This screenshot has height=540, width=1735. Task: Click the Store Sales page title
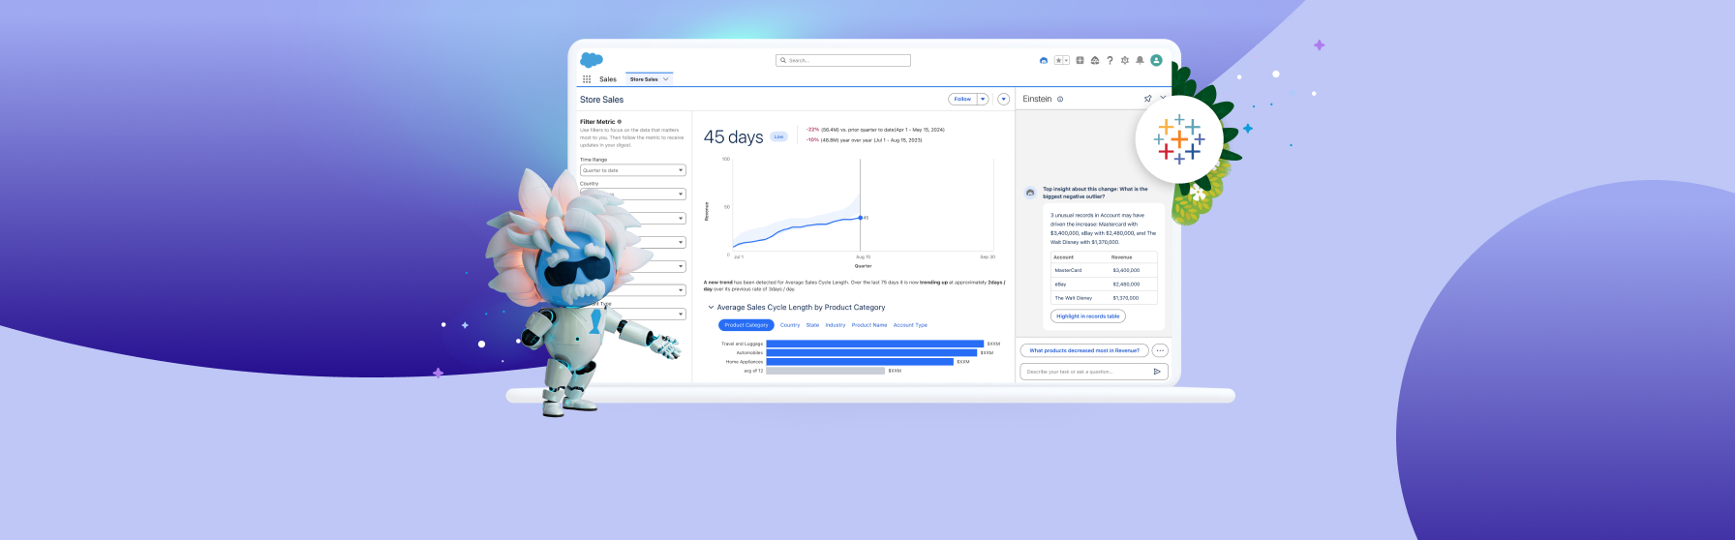pos(601,100)
